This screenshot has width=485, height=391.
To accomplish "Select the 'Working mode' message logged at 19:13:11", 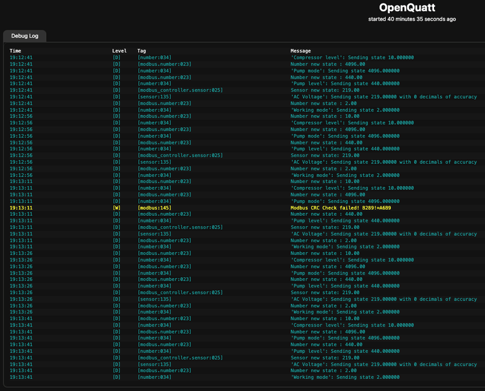I will (345, 247).
